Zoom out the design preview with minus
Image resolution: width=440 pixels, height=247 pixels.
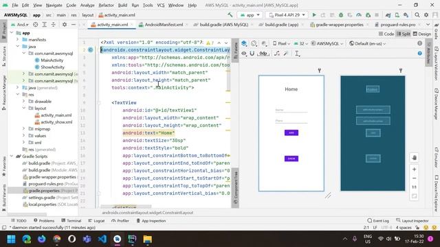tap(414, 178)
